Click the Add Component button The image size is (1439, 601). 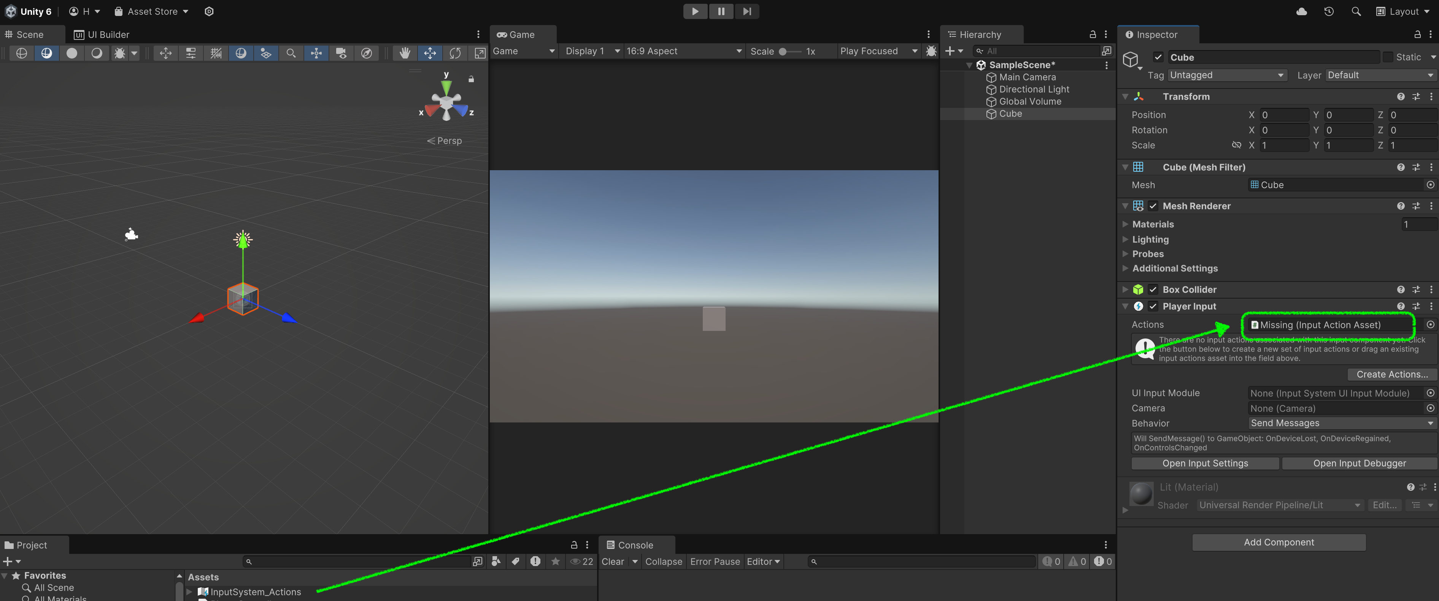[x=1279, y=542]
